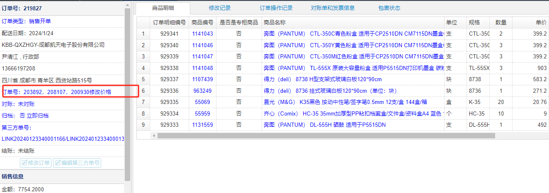This screenshot has height=193, width=549.
Task: Click the spec cell K-35
Action: 478,102
